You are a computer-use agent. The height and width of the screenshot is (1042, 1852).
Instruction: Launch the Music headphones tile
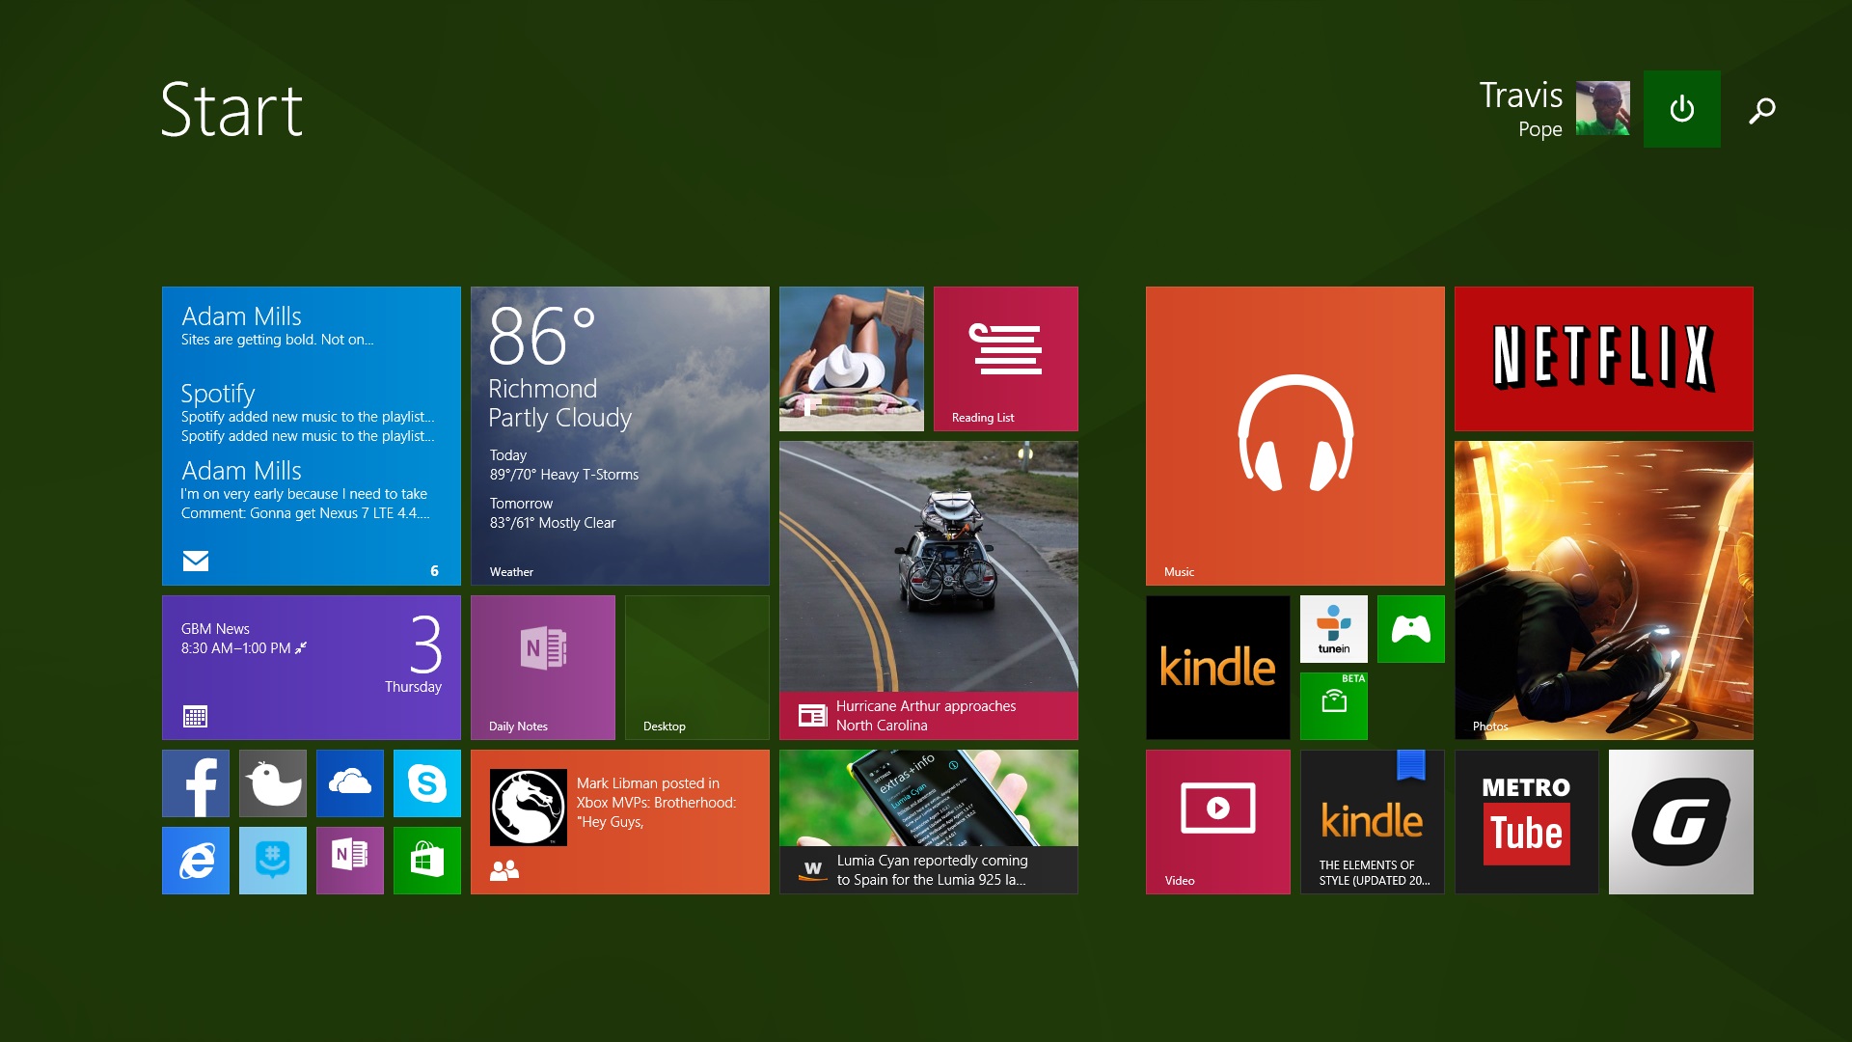tap(1295, 436)
